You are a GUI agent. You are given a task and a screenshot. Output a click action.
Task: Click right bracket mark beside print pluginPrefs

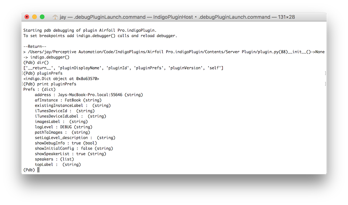click(325, 84)
